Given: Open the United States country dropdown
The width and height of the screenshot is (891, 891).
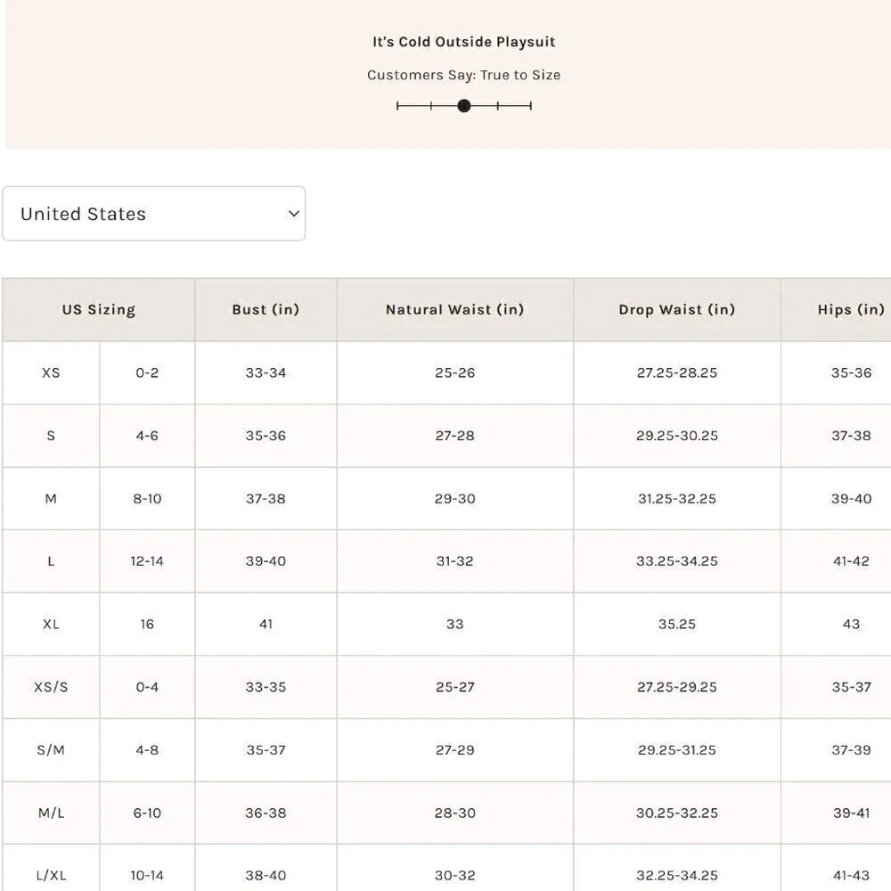Looking at the screenshot, I should pos(153,214).
